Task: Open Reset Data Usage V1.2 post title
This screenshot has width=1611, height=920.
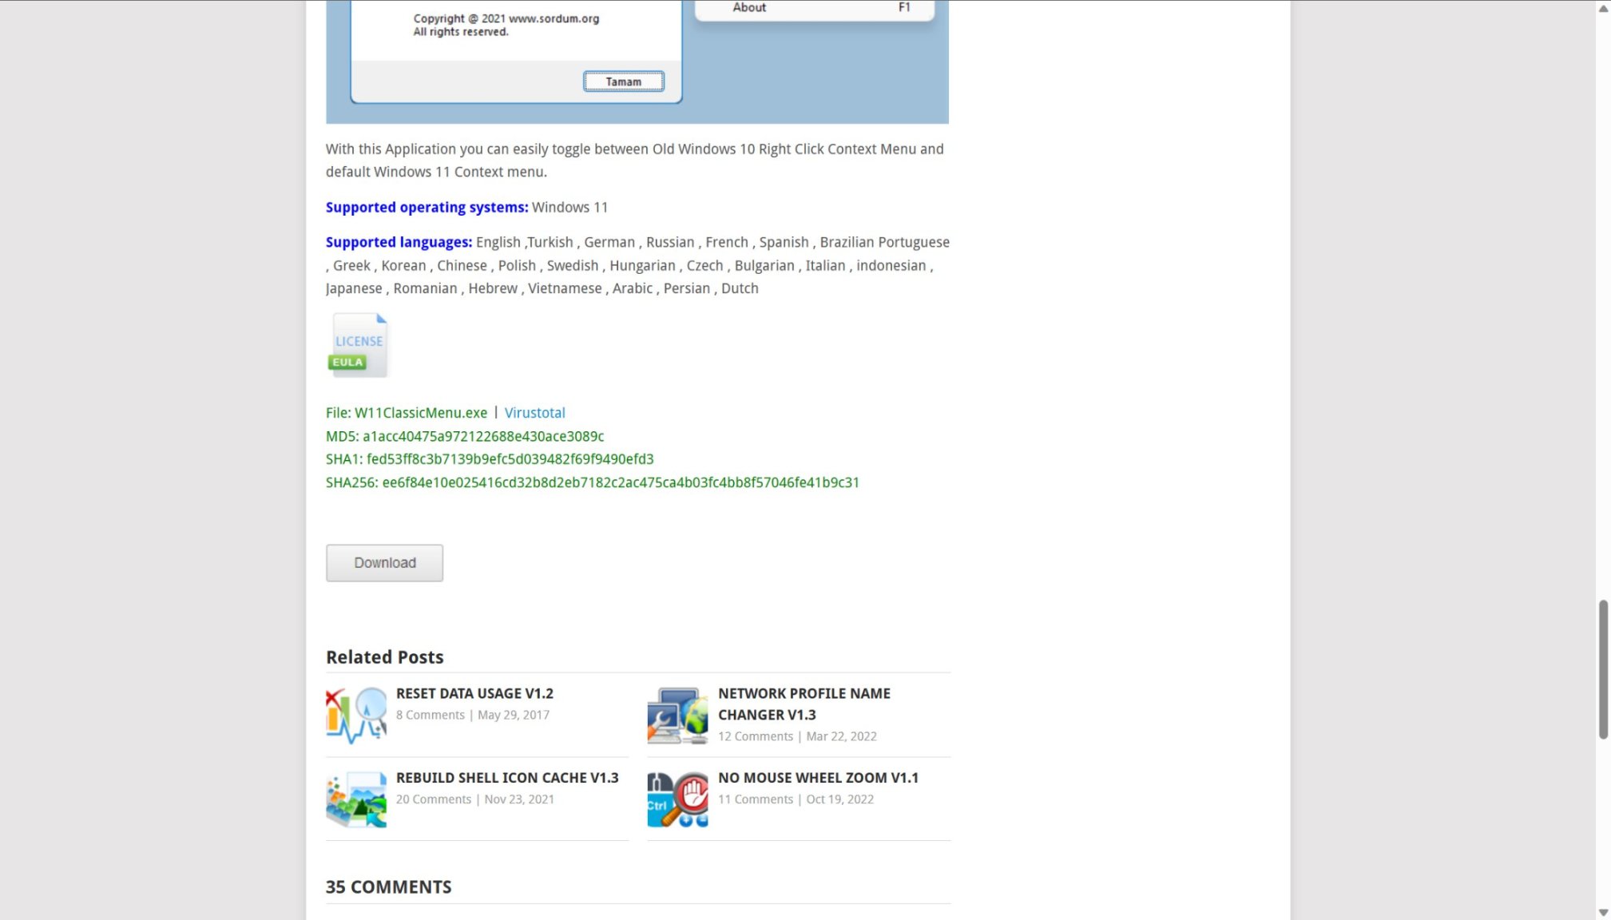Action: pyautogui.click(x=474, y=693)
